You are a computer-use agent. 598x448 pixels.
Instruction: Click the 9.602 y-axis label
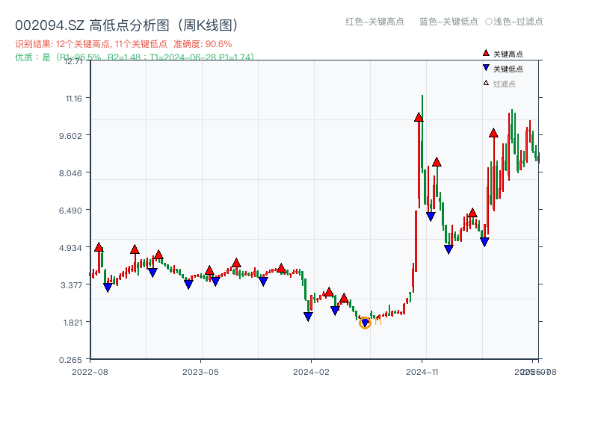[x=70, y=136]
